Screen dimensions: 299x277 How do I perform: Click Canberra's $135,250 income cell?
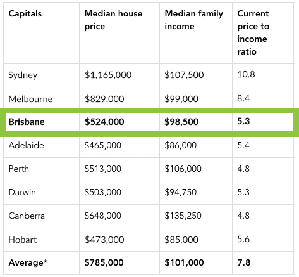[x=183, y=216]
